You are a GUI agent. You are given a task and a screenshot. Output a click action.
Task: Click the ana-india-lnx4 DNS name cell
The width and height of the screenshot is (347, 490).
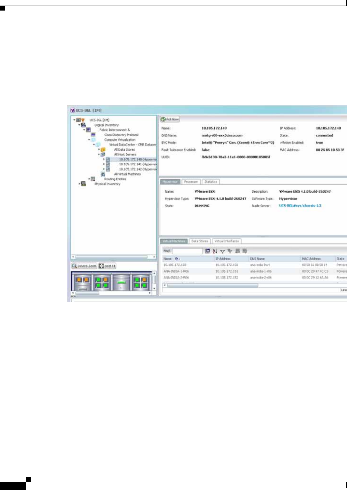tap(260, 265)
